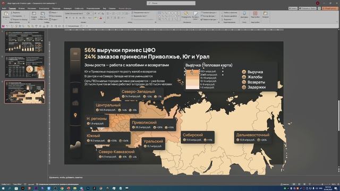Select the Возвраты legend option
Viewport: 340px width, 191px height.
[253, 82]
